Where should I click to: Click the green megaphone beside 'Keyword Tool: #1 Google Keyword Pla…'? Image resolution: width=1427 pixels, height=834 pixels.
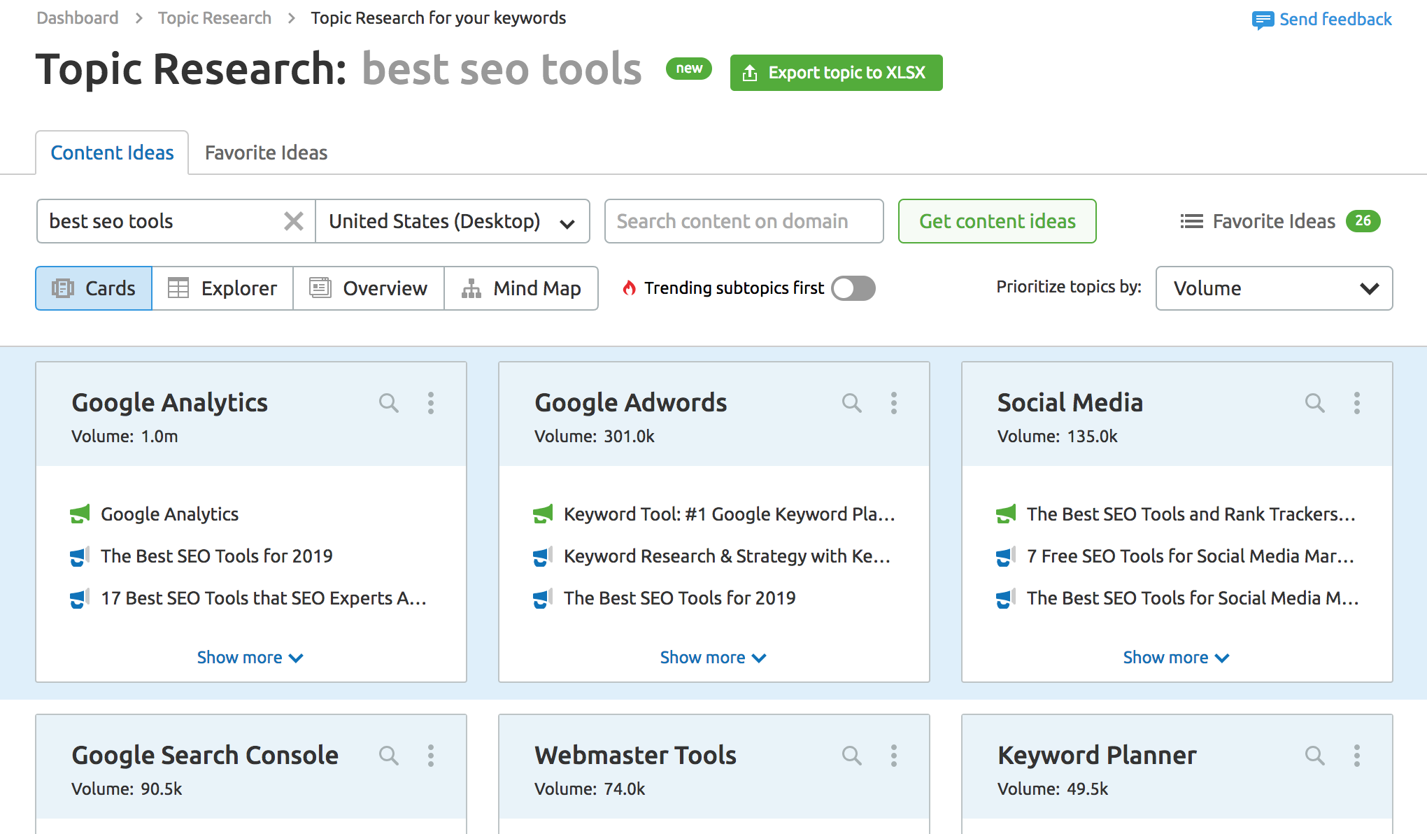click(x=543, y=514)
